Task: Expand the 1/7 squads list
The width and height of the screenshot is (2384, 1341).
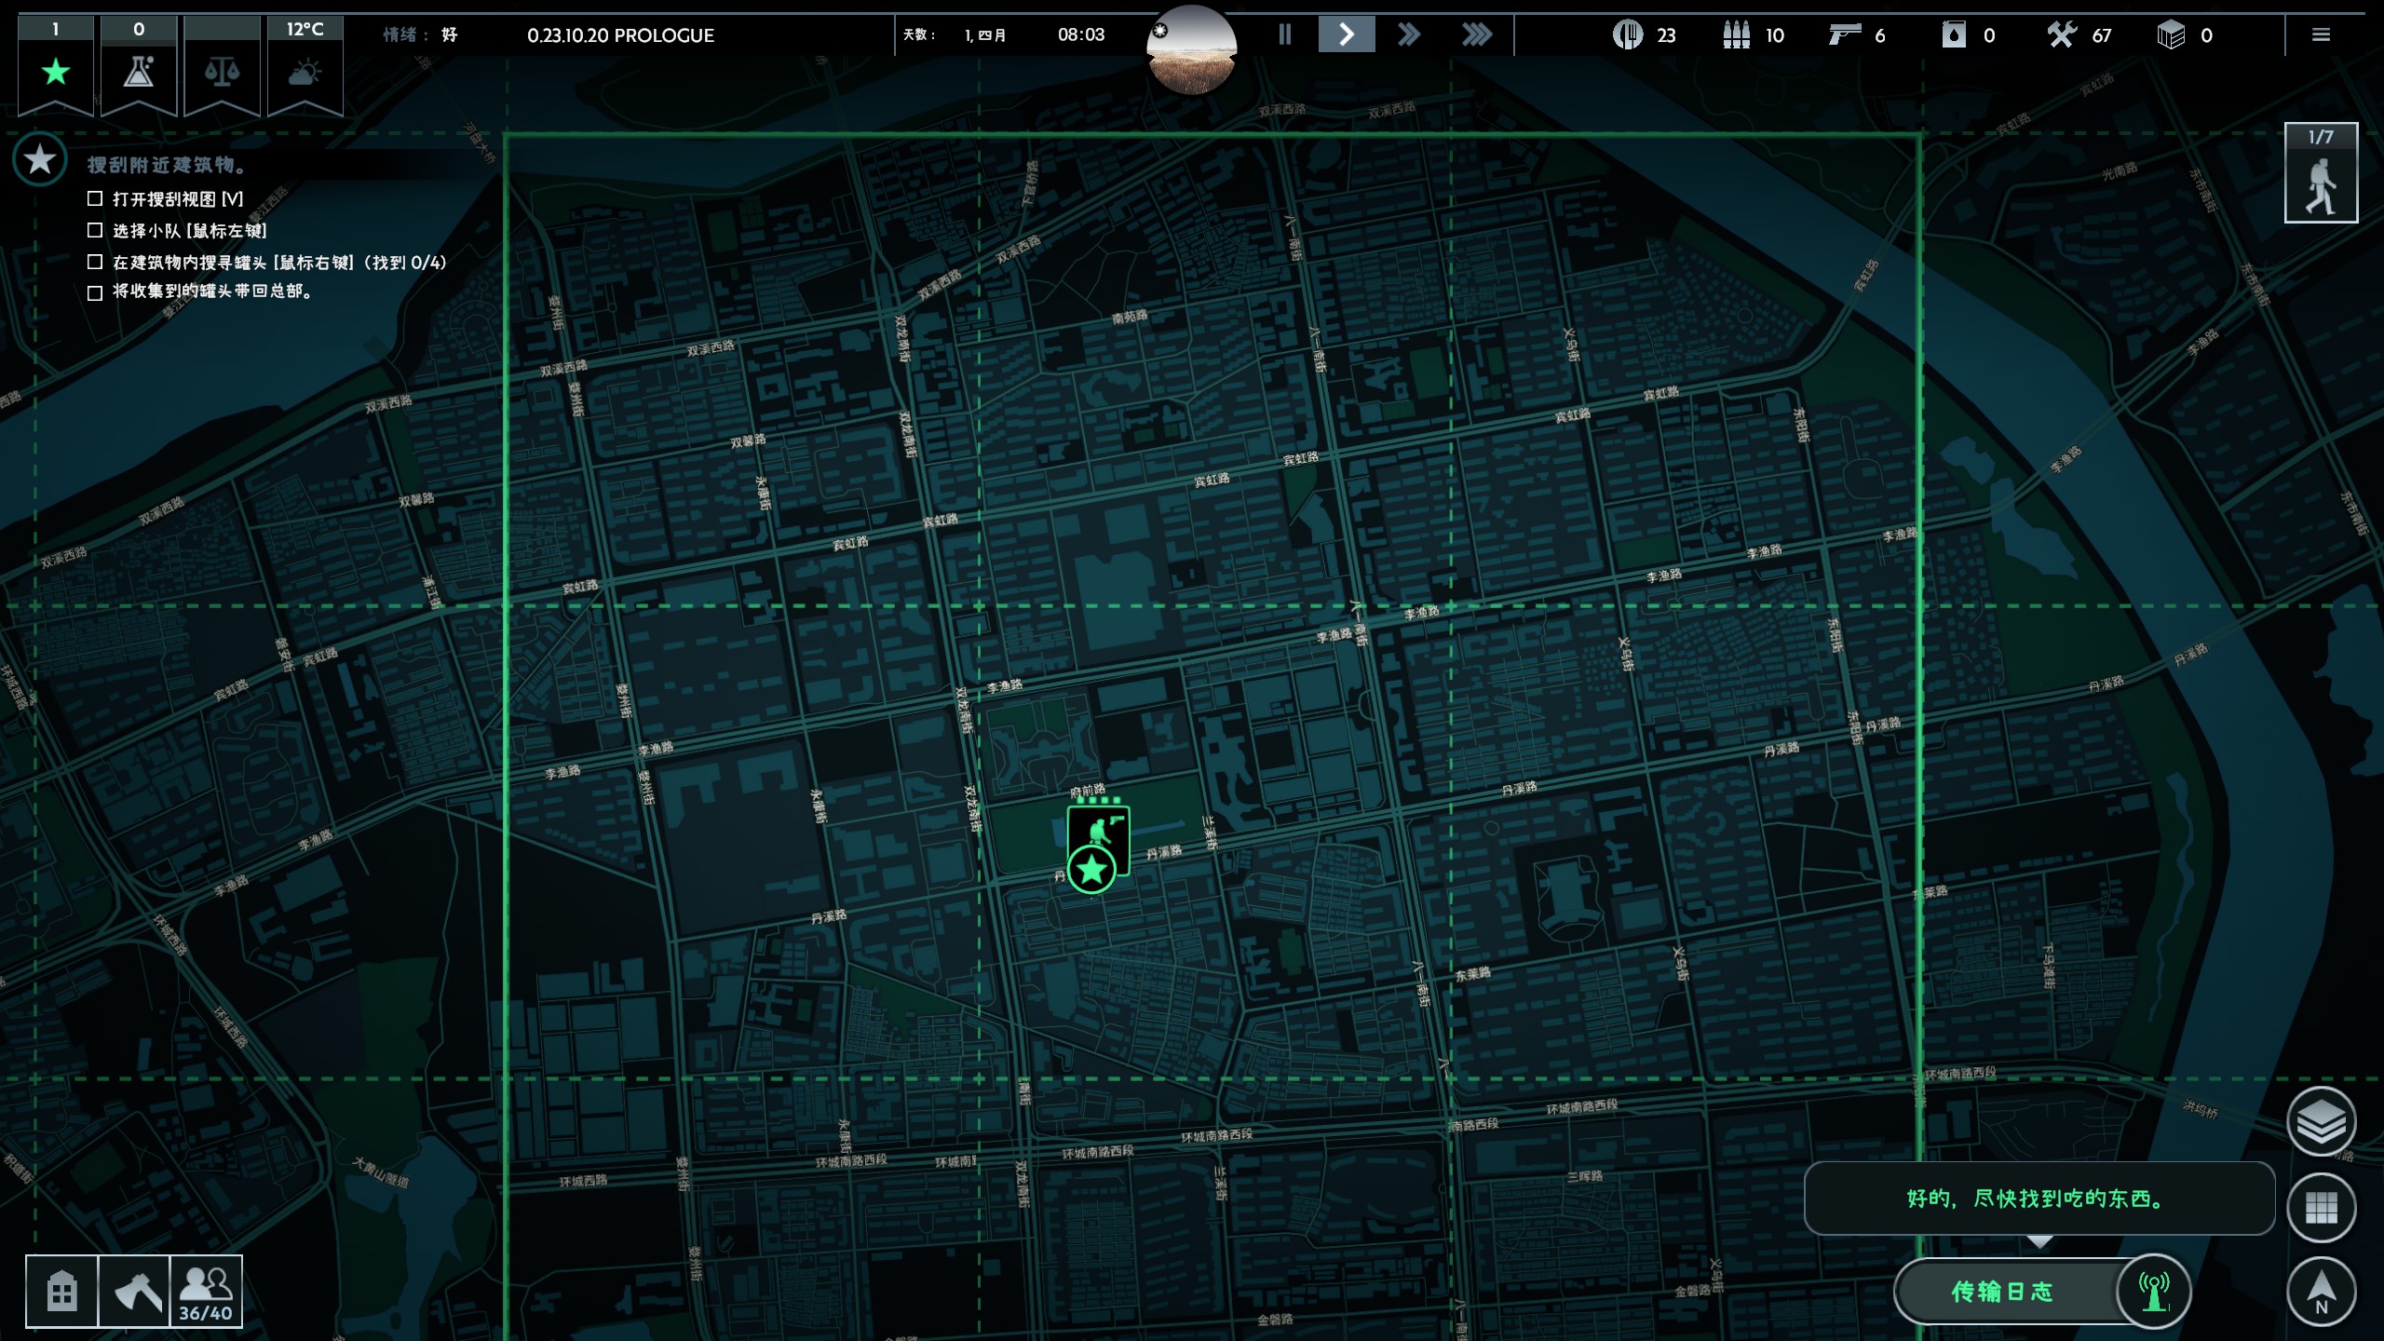Action: tap(2321, 173)
